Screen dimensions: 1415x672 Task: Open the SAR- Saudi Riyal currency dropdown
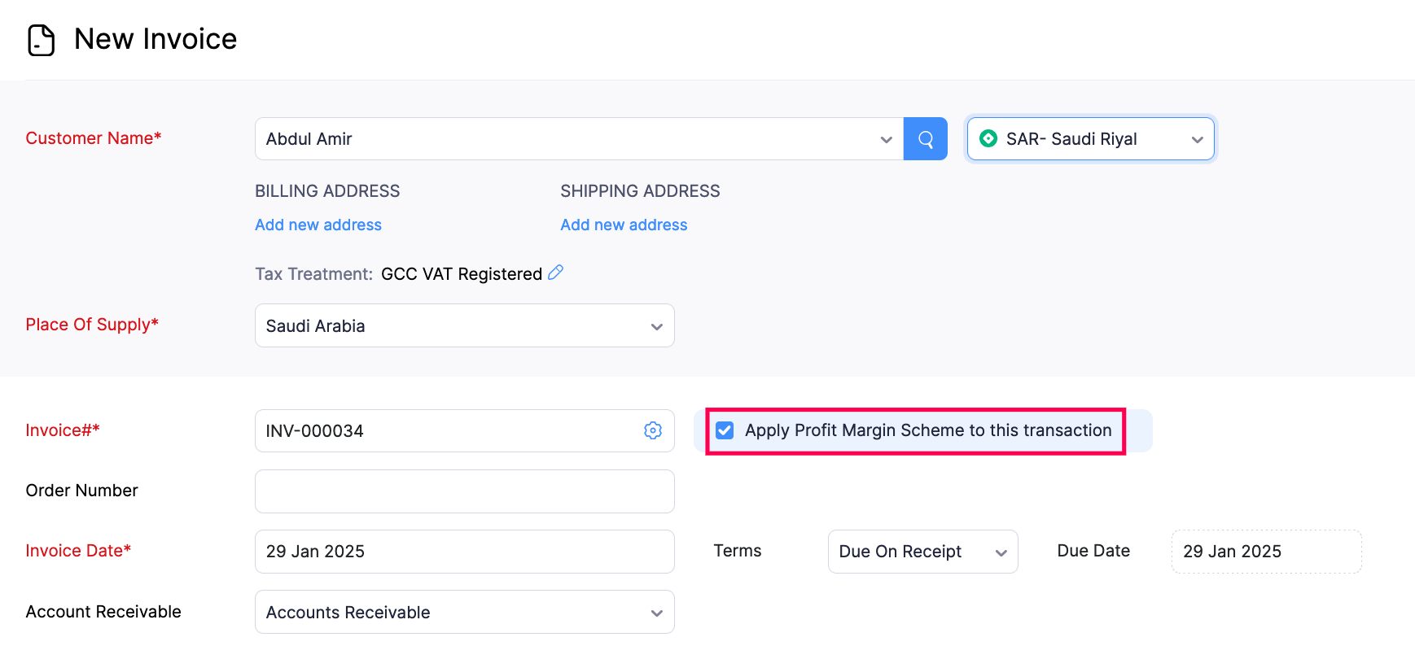(1091, 139)
